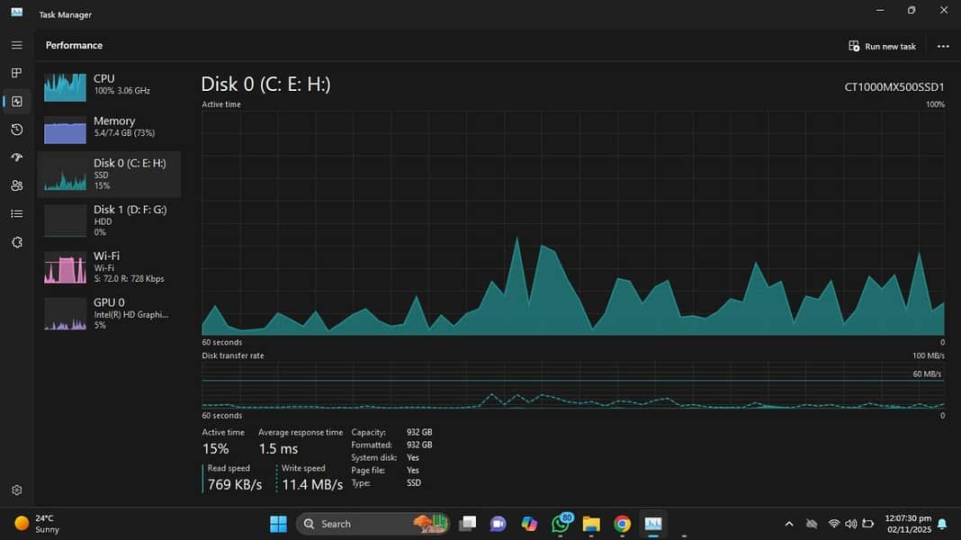961x540 pixels.
Task: Open the Processes view
Action: (x=16, y=72)
